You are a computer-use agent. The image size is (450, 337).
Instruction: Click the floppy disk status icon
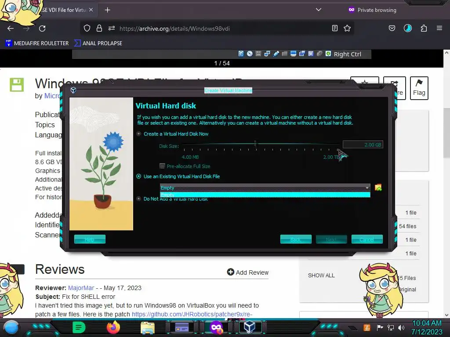click(258, 54)
